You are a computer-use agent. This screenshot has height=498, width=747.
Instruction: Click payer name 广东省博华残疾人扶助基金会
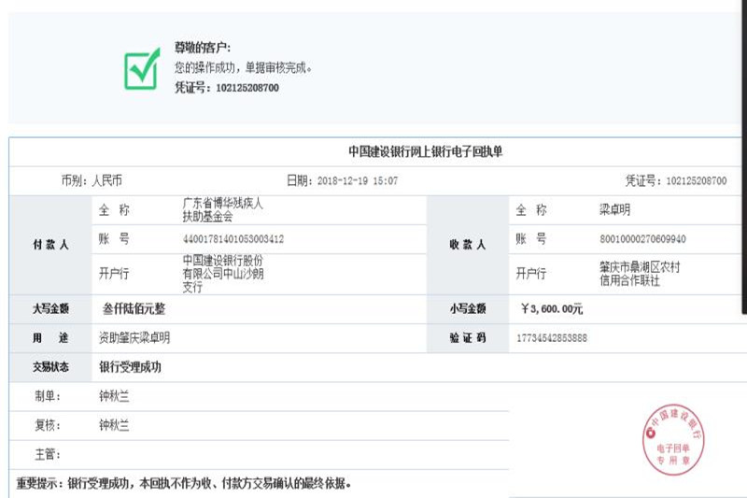point(222,209)
